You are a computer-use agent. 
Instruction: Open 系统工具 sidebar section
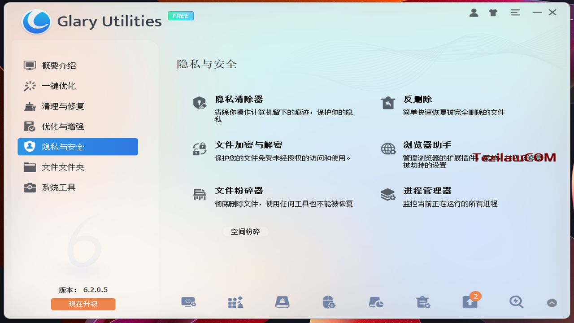click(78, 188)
